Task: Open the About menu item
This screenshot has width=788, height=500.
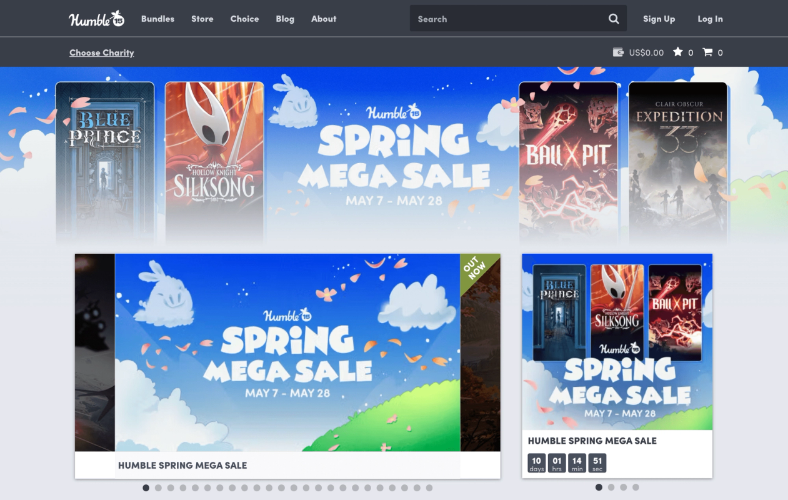Action: pos(324,19)
